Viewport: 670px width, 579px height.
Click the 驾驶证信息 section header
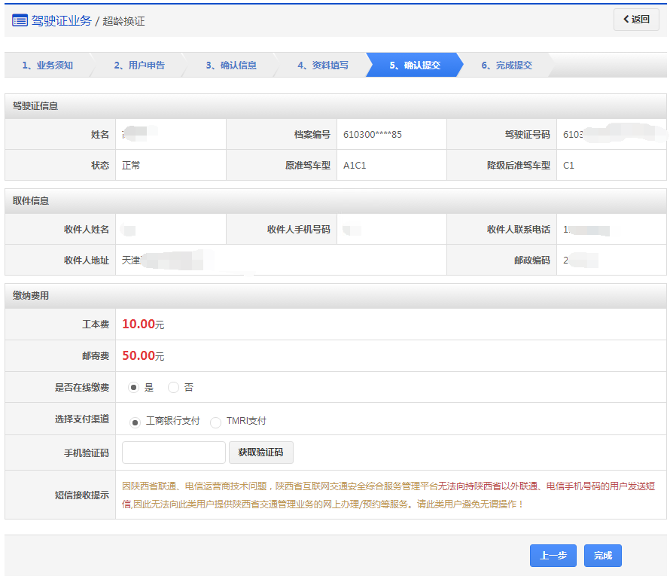(35, 106)
